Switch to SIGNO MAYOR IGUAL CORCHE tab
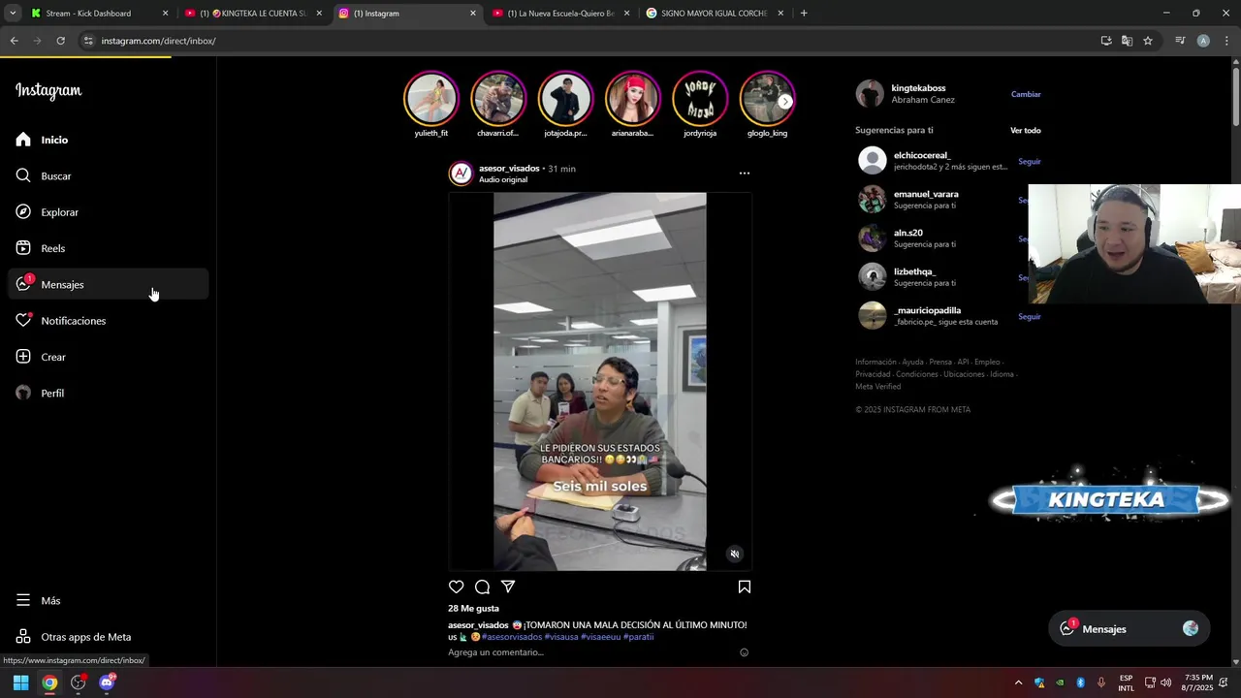 (715, 14)
